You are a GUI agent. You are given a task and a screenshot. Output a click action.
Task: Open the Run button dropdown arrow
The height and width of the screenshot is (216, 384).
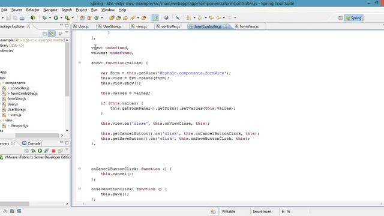[61, 18]
